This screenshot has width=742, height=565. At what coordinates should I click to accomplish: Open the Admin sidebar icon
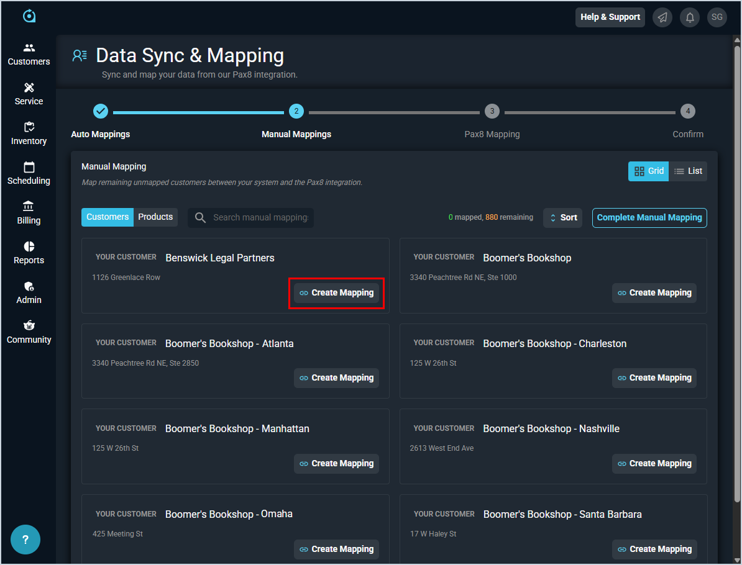(x=29, y=286)
